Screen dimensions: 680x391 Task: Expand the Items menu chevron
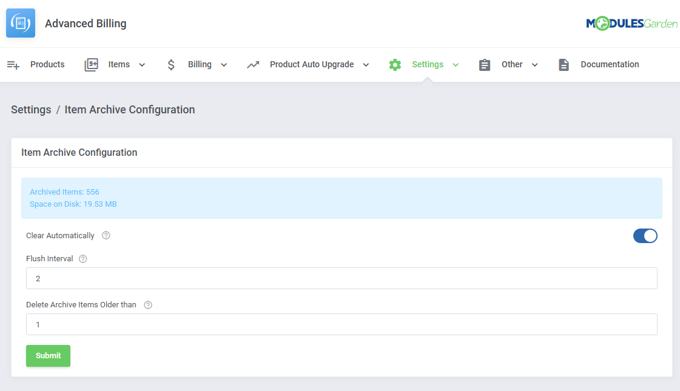pos(142,65)
